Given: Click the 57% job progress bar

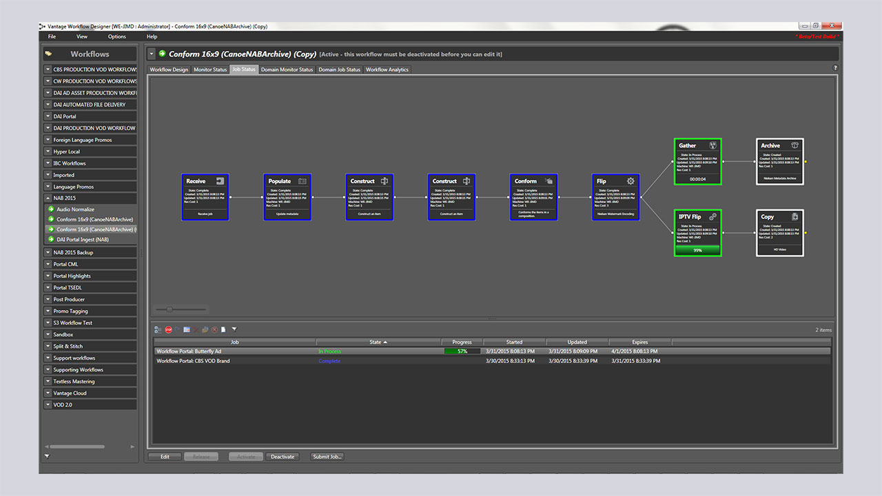Looking at the screenshot, I should point(462,351).
